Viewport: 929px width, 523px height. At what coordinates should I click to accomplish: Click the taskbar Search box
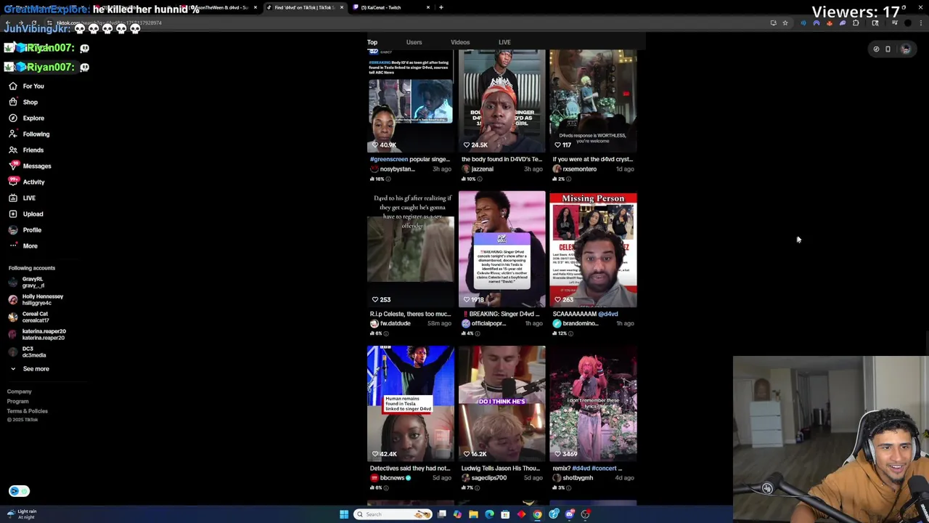[x=393, y=514]
